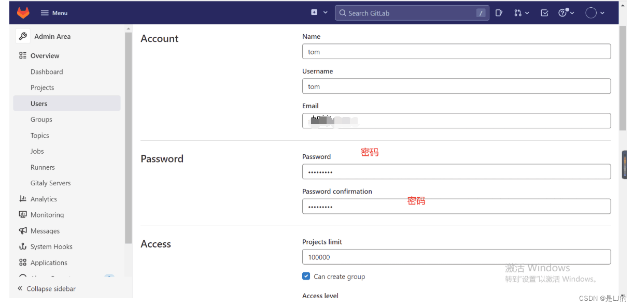Viewport: 634px width, 307px height.
Task: Expand the help menu chevron
Action: click(572, 13)
